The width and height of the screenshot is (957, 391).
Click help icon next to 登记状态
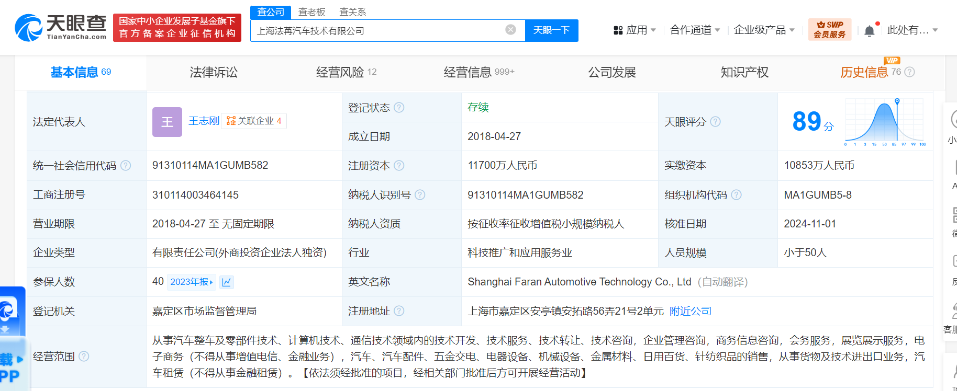coord(399,108)
